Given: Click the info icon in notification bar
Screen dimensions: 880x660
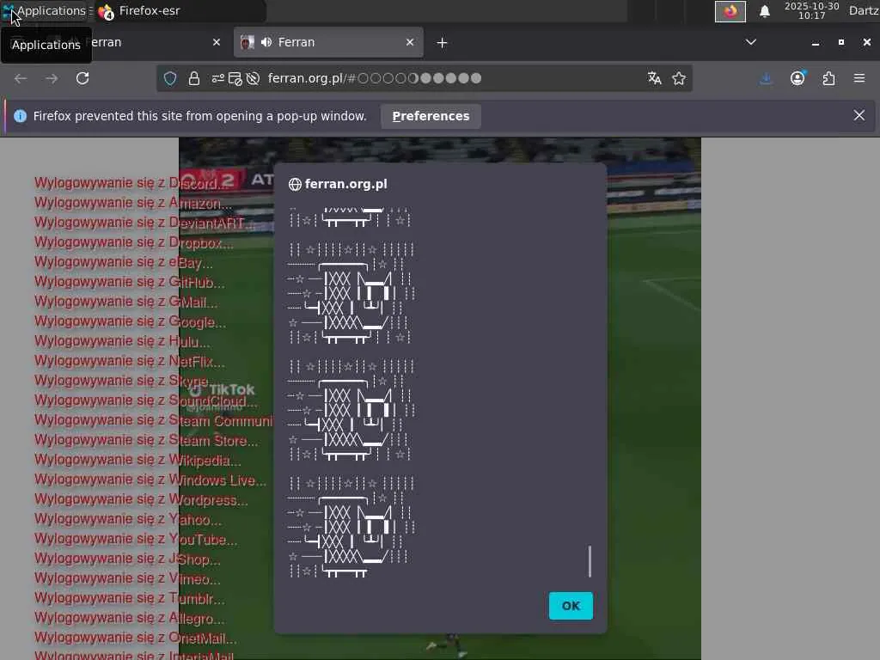Looking at the screenshot, I should coord(21,116).
